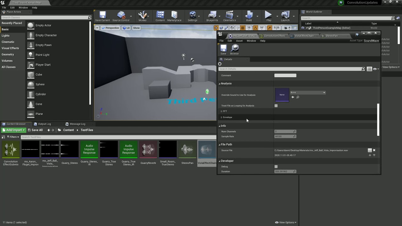Click the Save All button
Screen dimensions: 402x226
[x=35, y=130]
